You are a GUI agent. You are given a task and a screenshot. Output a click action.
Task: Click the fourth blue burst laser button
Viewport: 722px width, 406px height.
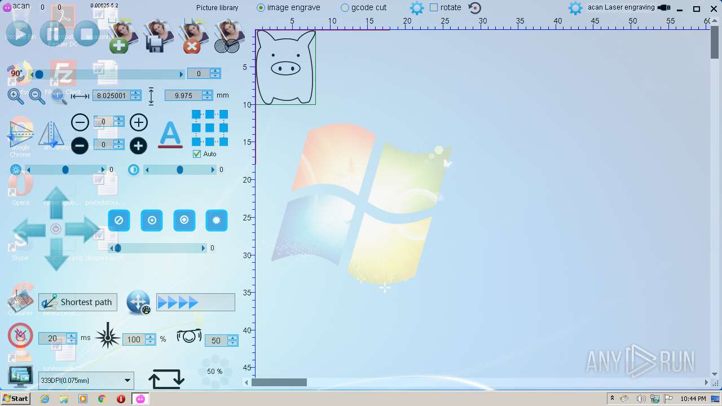217,220
